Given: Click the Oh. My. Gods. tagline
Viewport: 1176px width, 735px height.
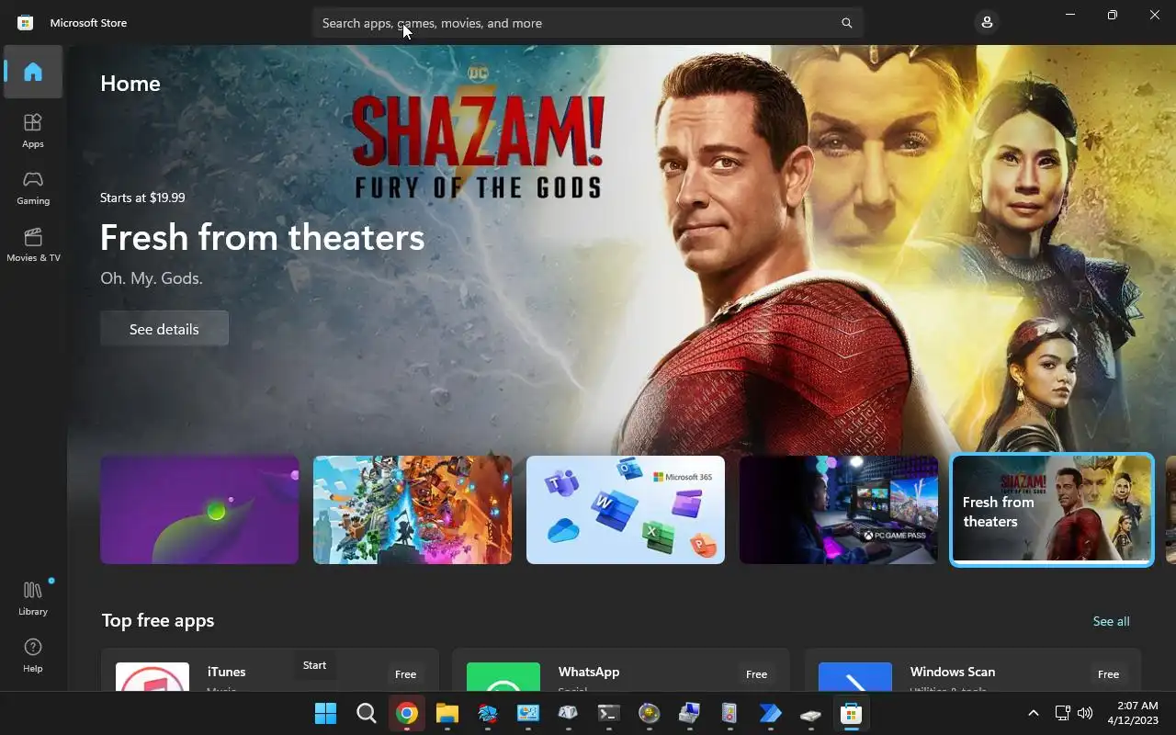Looking at the screenshot, I should [152, 278].
